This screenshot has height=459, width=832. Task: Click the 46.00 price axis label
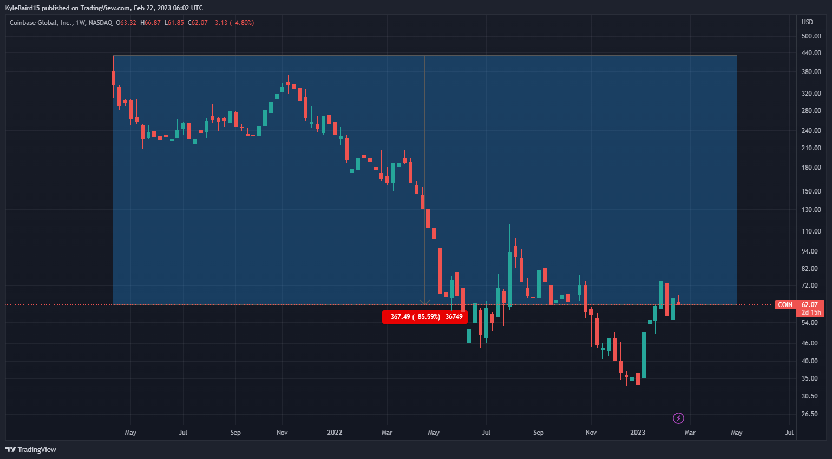(810, 343)
